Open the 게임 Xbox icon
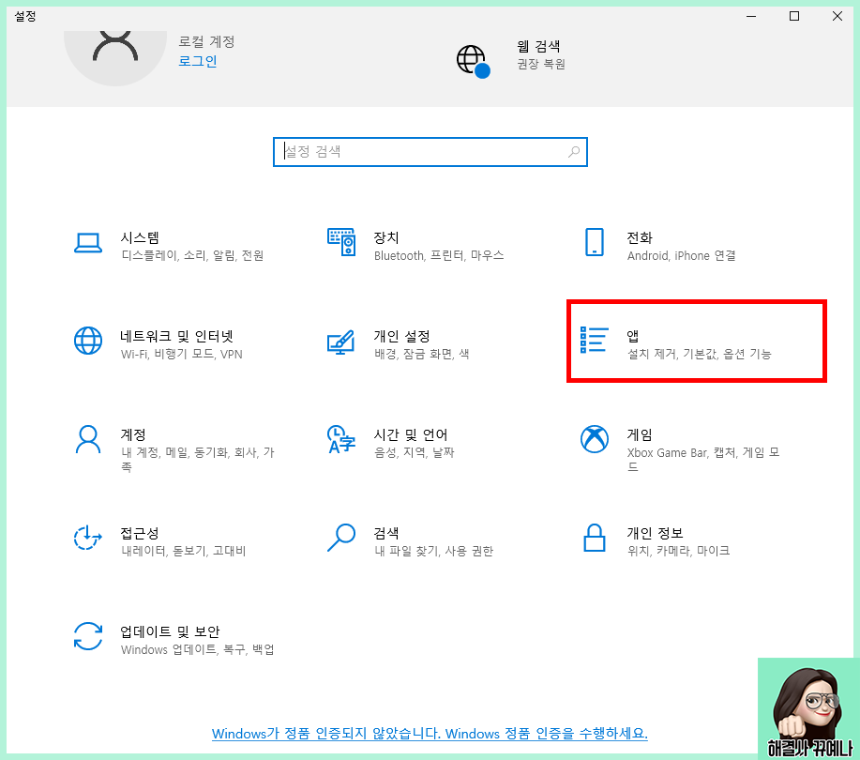 point(595,439)
